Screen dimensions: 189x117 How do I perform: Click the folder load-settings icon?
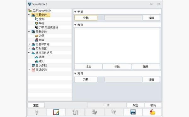click(x=152, y=112)
